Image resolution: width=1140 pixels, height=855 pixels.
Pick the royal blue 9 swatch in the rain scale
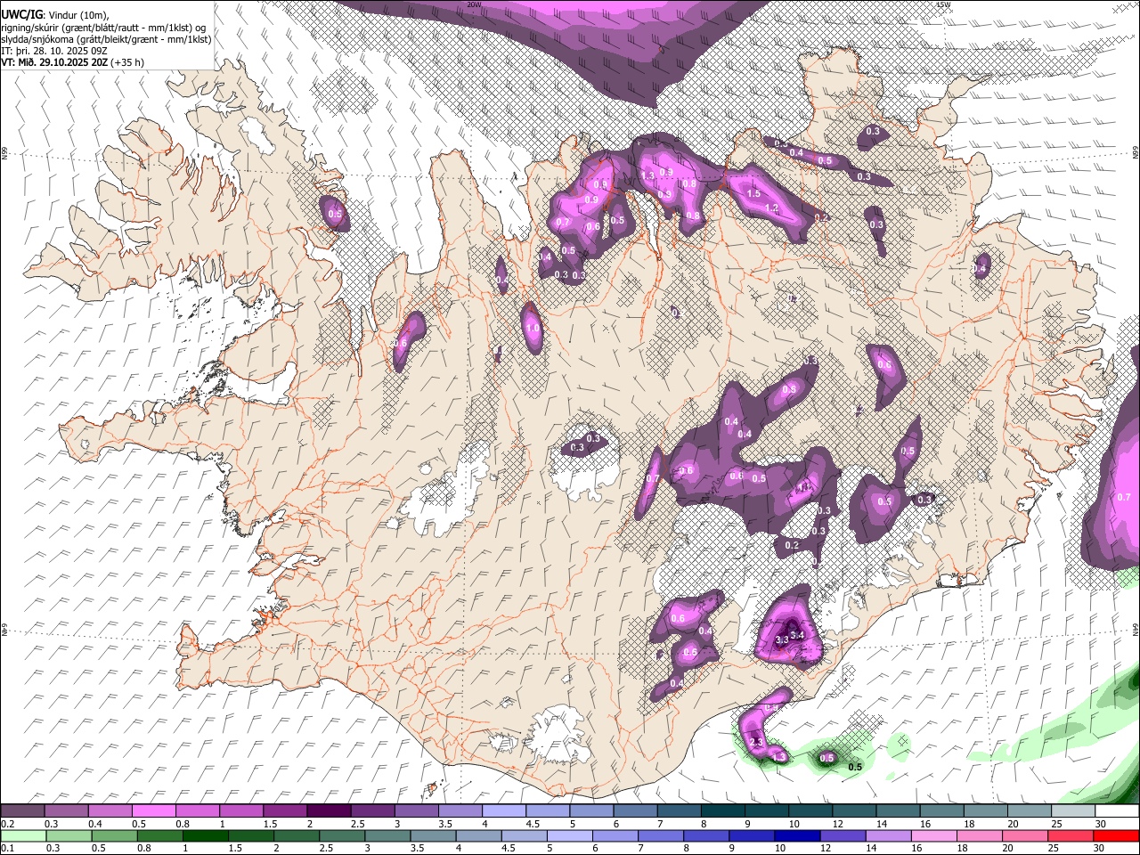coord(752,835)
